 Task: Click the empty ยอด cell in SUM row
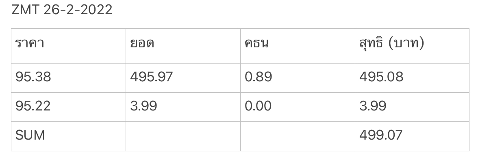click(x=183, y=136)
